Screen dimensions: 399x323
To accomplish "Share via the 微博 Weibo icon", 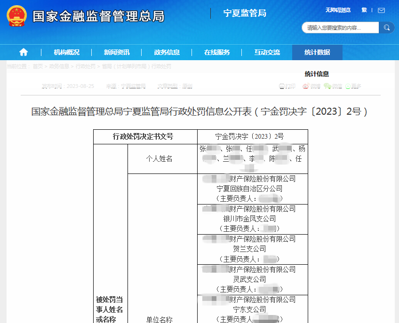I will click(x=311, y=86).
